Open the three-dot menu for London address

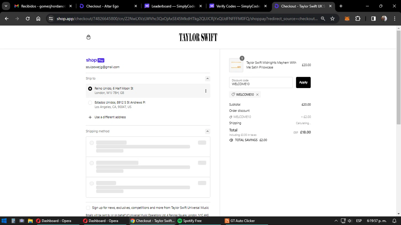click(206, 91)
